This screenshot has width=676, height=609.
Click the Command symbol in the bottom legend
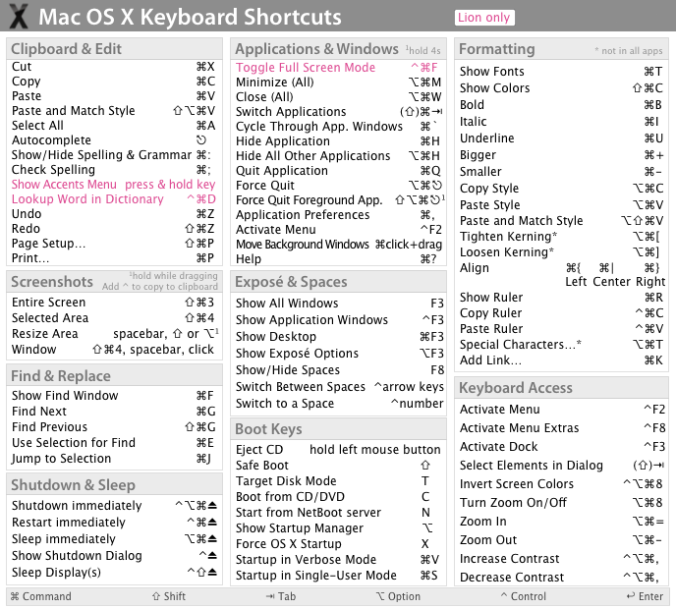(15, 596)
